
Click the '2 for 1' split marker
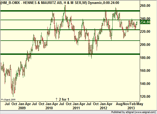coord(62,99)
